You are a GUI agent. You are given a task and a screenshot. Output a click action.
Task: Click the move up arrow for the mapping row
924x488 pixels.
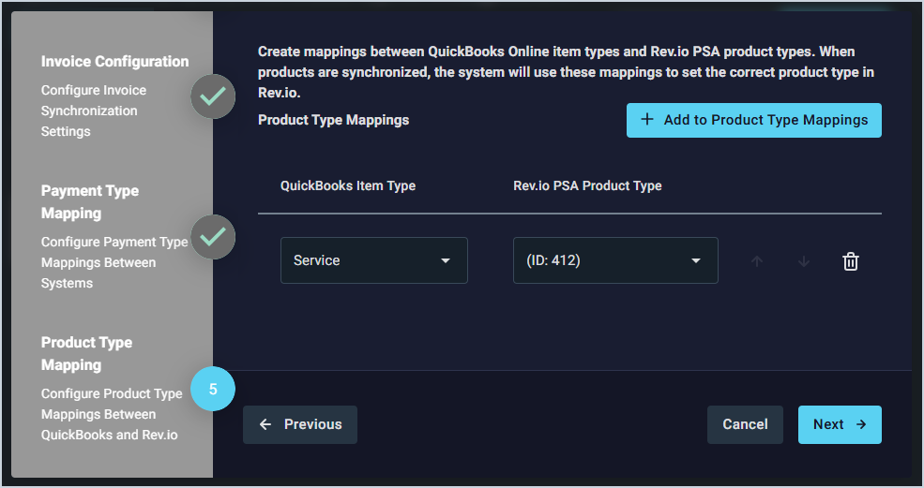[x=757, y=261]
